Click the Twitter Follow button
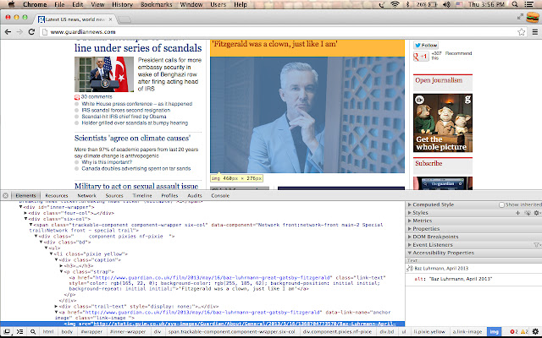Image resolution: width=542 pixels, height=338 pixels. [426, 45]
